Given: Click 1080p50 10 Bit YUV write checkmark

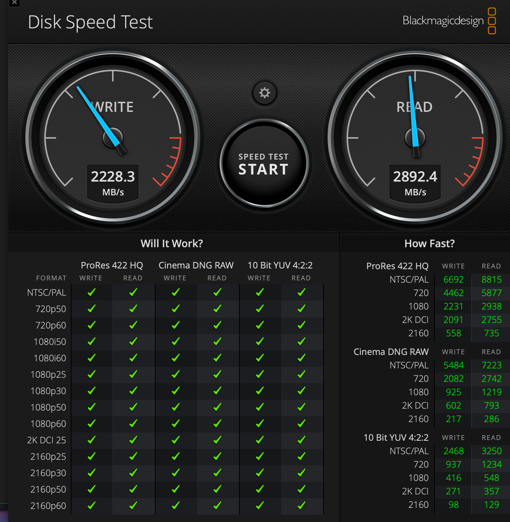Looking at the screenshot, I should (x=260, y=407).
